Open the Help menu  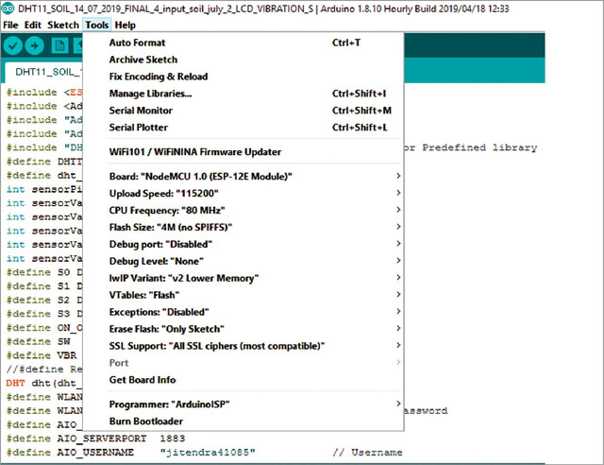[x=126, y=26]
